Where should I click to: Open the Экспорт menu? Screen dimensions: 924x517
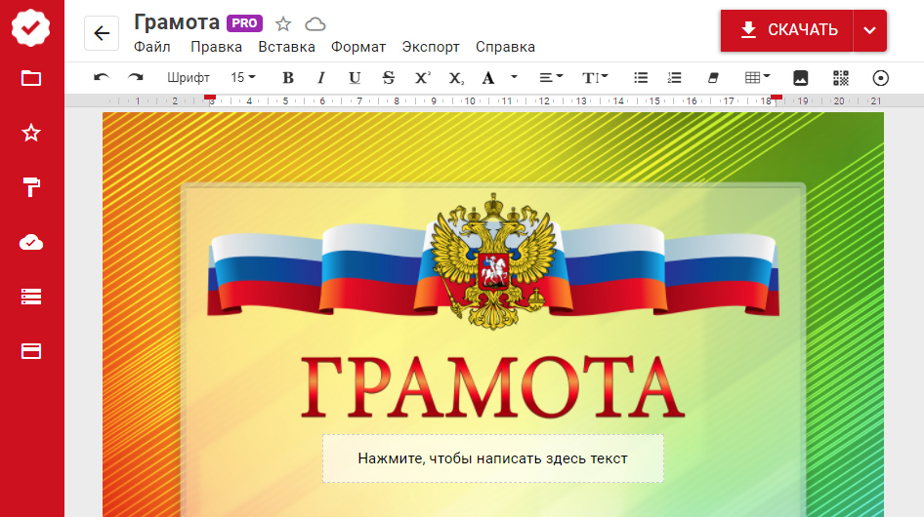click(431, 47)
